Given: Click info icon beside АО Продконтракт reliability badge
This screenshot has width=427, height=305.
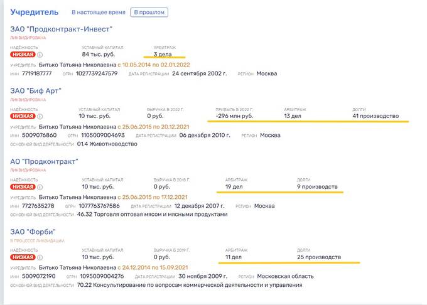Looking at the screenshot, I should (40, 187).
